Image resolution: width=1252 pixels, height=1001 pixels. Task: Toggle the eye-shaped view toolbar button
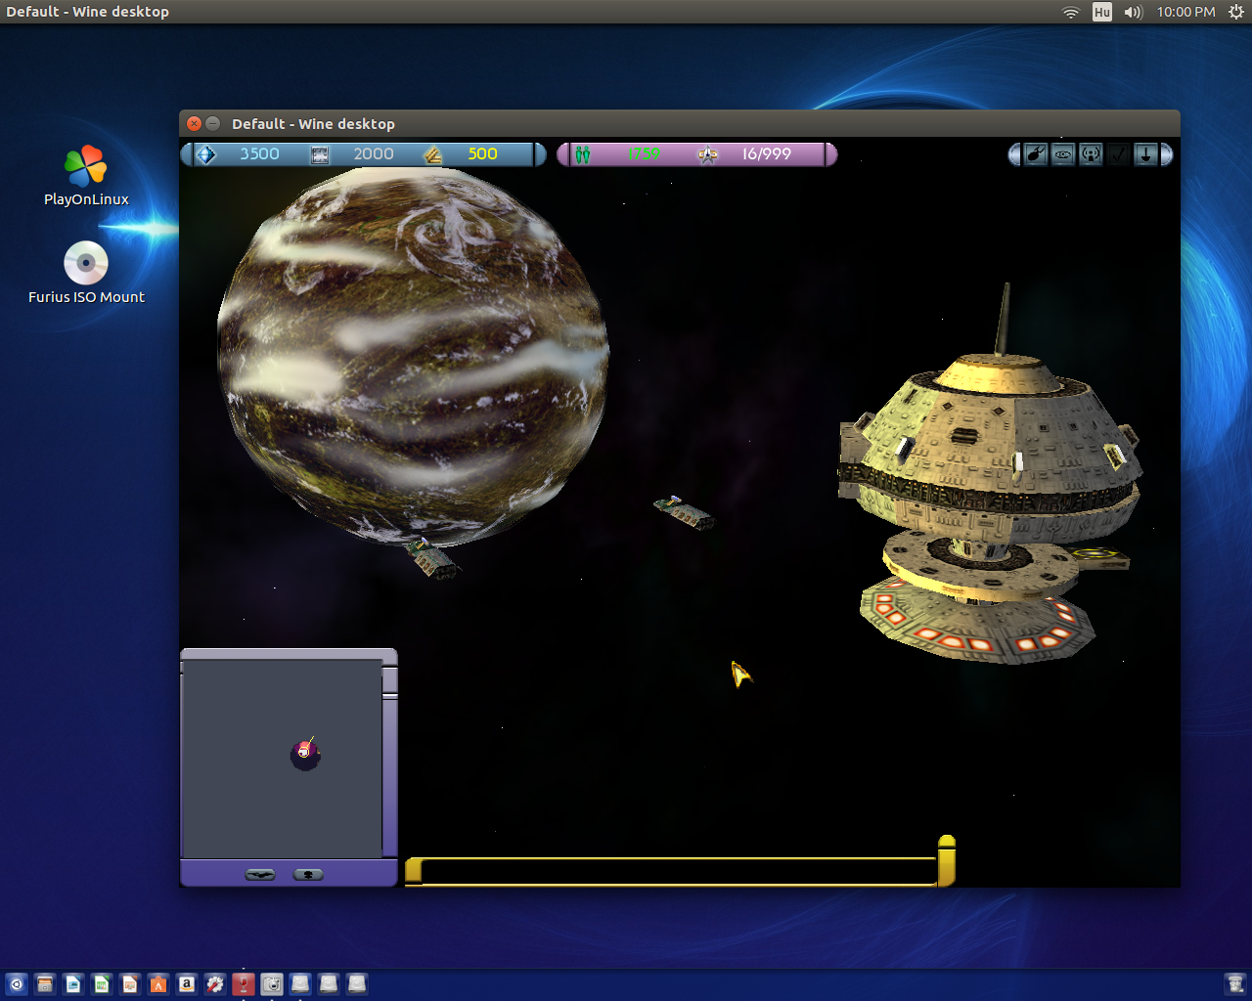point(1063,154)
